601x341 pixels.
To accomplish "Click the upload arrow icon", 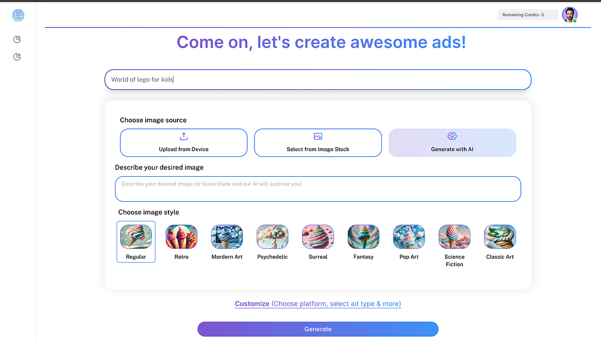I will [x=184, y=136].
